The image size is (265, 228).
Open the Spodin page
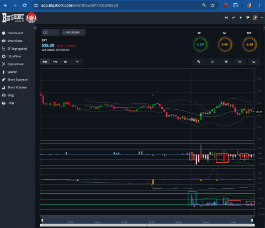click(9, 72)
